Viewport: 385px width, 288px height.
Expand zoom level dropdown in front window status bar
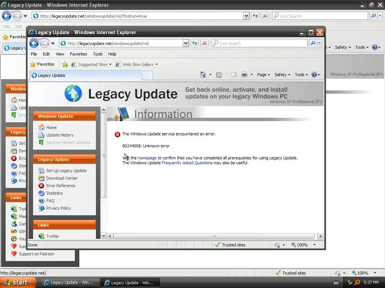[314, 244]
